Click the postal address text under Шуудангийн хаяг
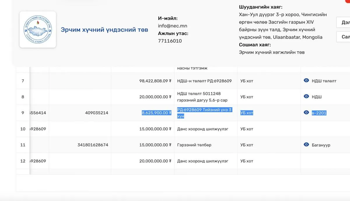Viewport: 350px width, 201px height. coord(283,26)
